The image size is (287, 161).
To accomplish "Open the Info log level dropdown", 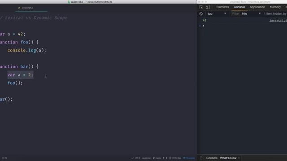I will (251, 14).
